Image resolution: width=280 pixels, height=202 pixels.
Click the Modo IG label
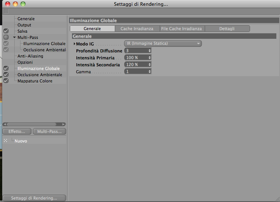click(85, 44)
